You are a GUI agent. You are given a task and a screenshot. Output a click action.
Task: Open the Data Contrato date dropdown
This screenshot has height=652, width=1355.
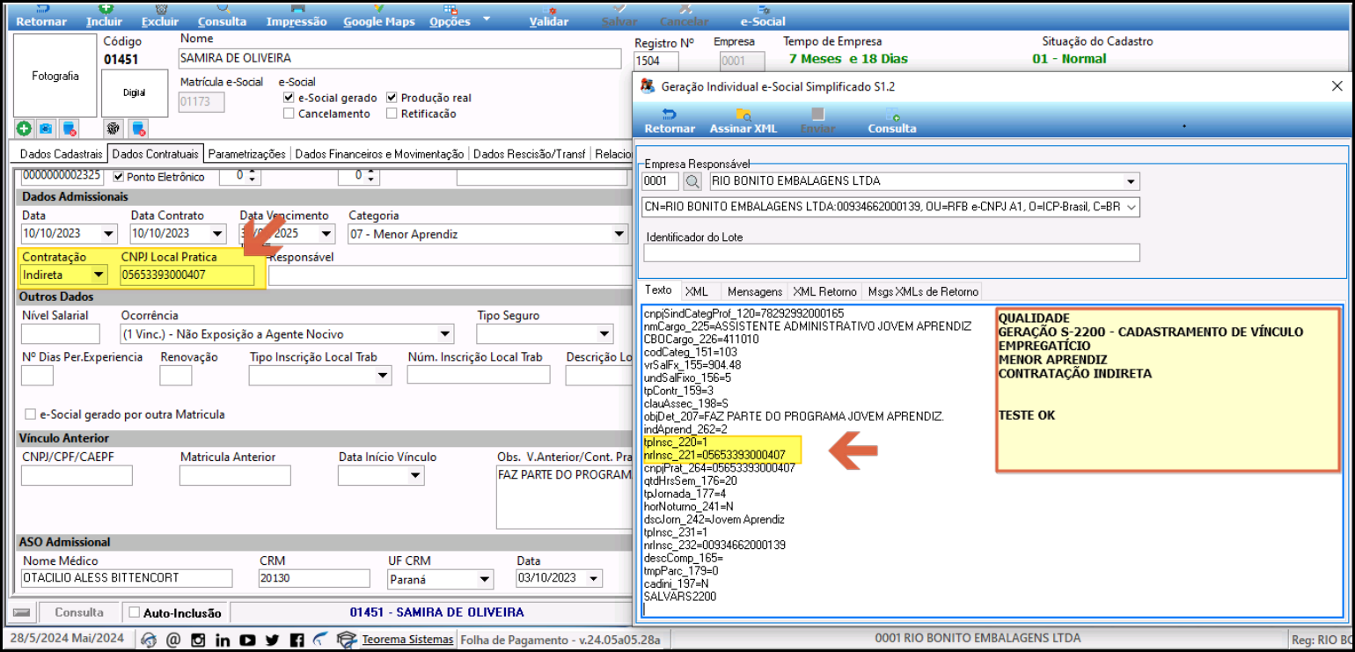[217, 234]
